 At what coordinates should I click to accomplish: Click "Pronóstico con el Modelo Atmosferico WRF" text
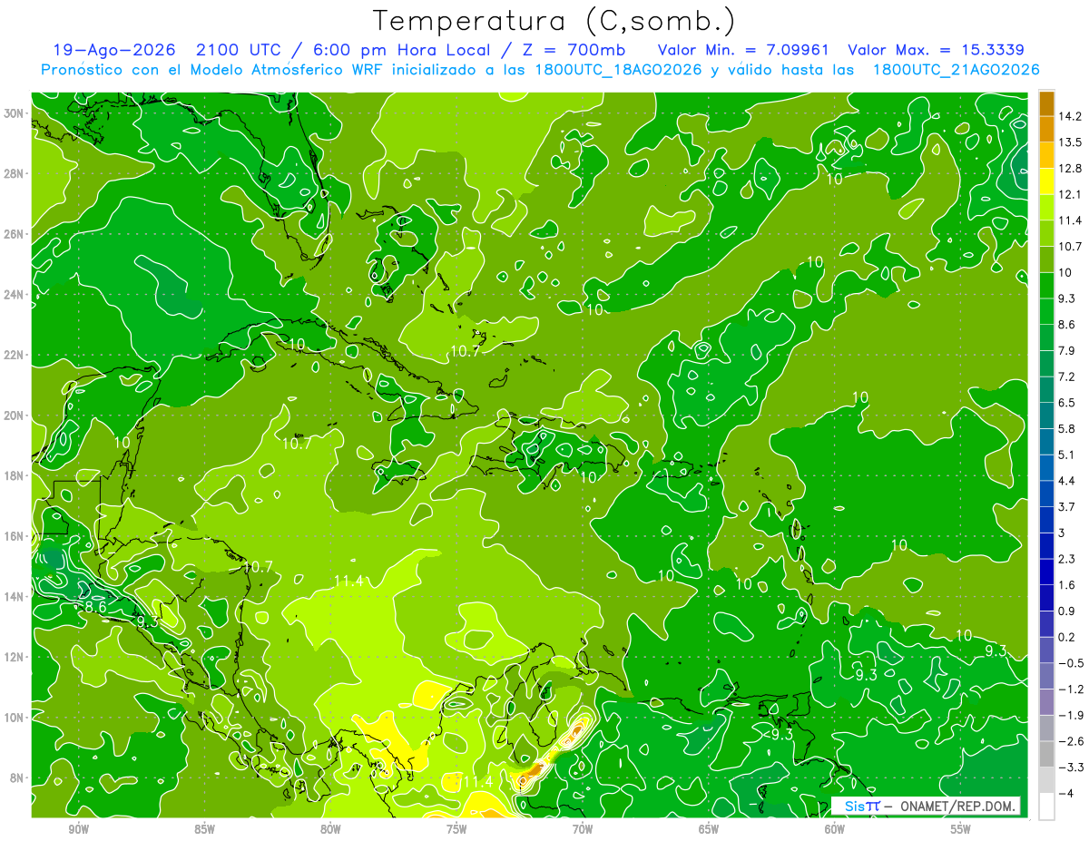tap(212, 70)
